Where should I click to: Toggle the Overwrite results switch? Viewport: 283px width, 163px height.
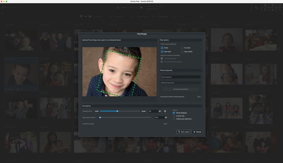coord(165,124)
